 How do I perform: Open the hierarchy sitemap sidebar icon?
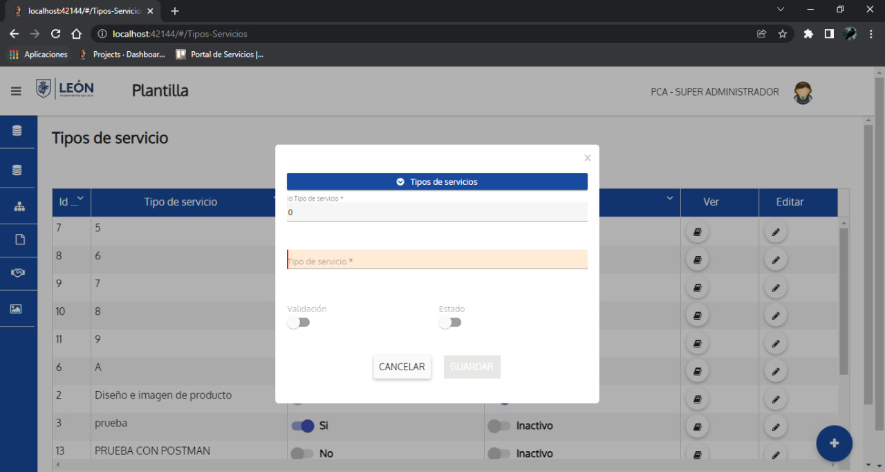(19, 206)
